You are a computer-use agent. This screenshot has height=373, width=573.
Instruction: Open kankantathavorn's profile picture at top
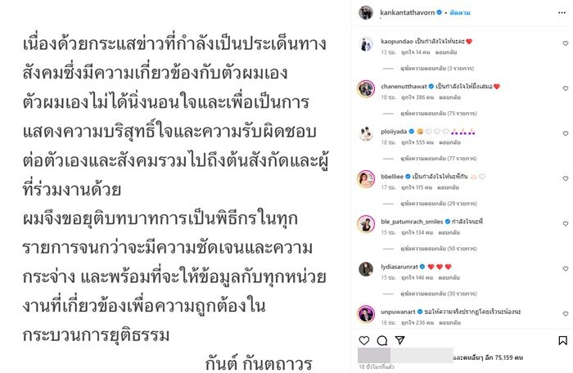point(366,13)
